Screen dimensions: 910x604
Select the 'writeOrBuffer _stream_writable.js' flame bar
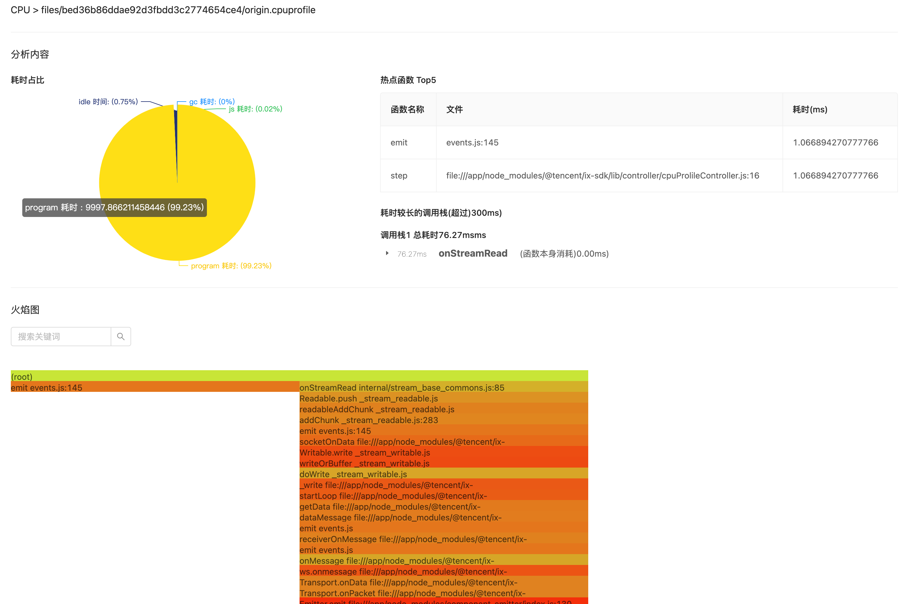(444, 463)
